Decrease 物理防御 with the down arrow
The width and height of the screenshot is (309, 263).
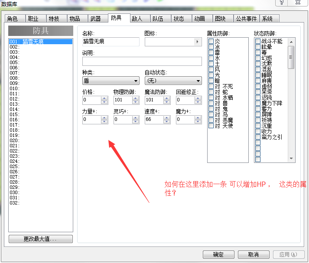[135, 102]
